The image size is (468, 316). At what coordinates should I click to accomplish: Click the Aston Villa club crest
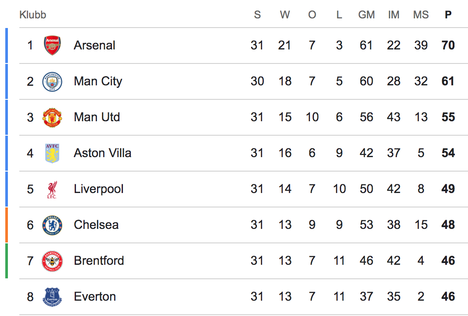pos(52,153)
